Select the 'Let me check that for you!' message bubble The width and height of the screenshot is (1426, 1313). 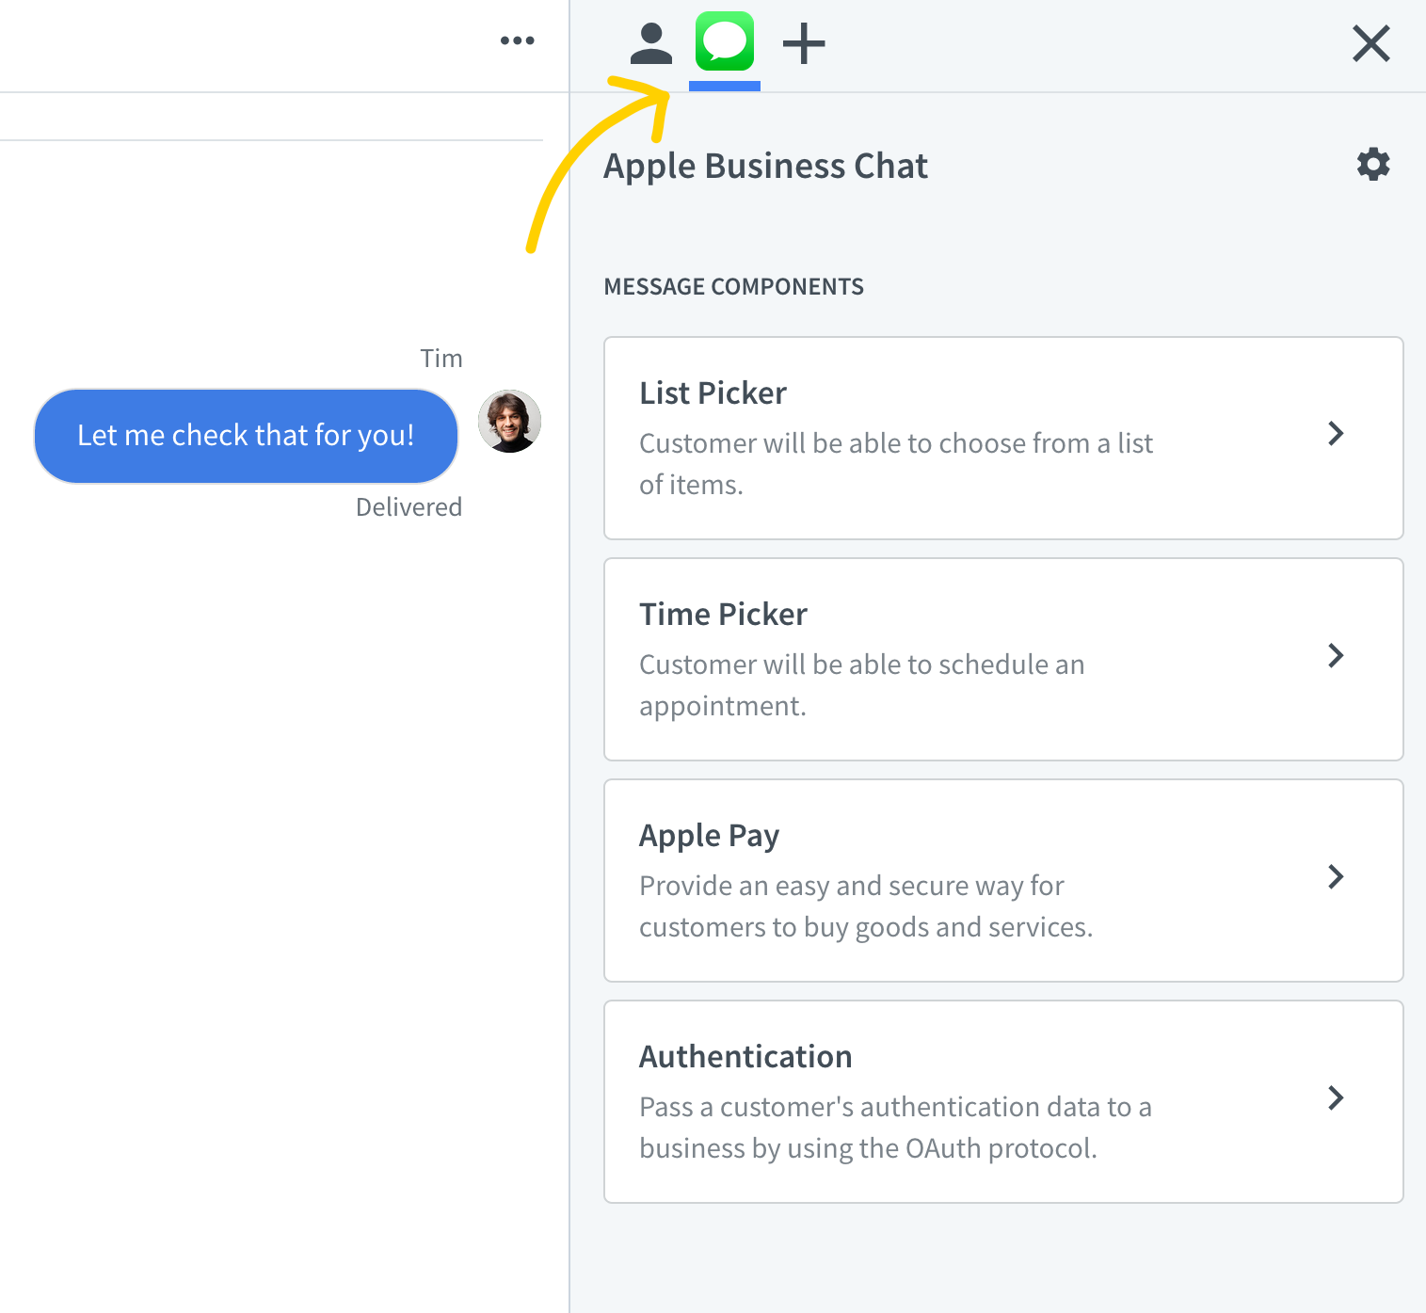coord(246,436)
